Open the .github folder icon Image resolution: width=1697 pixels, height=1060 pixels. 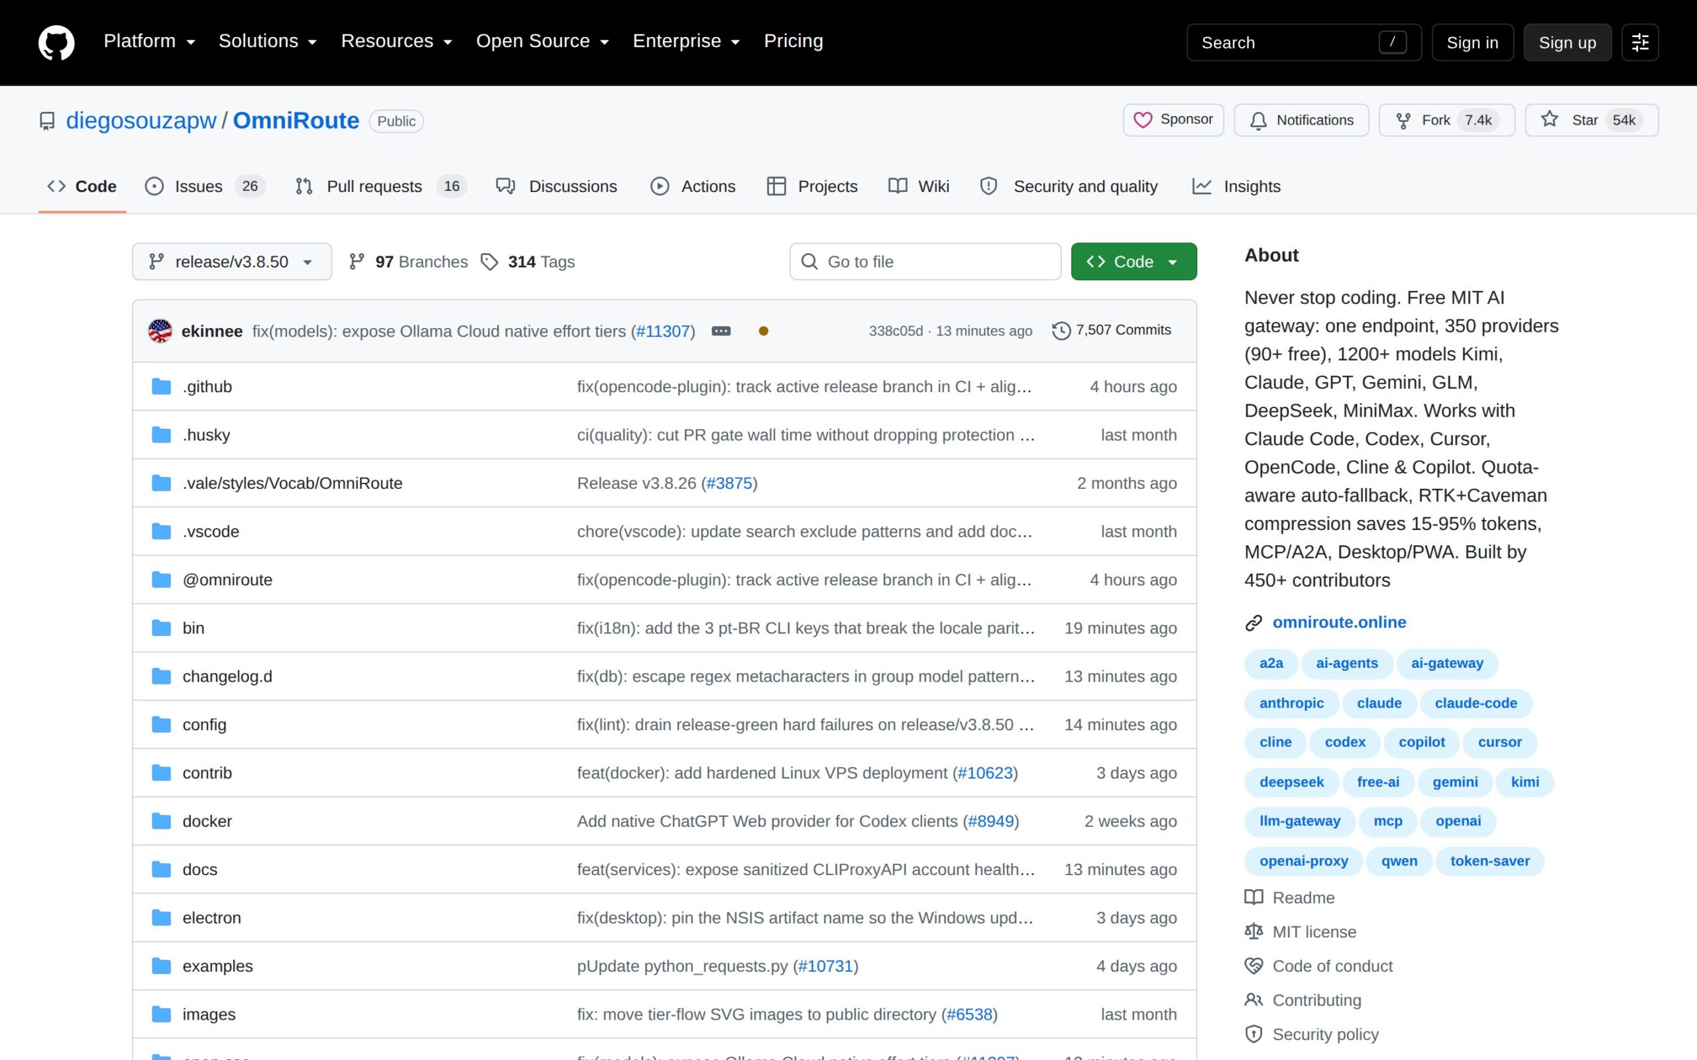[161, 386]
